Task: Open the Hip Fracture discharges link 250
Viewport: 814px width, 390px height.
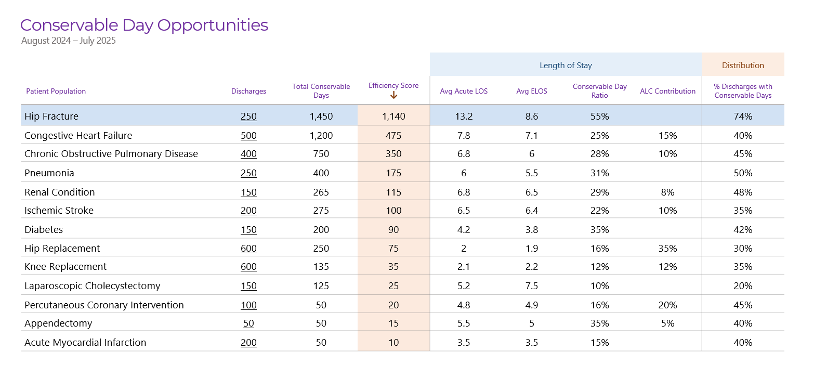Action: coord(248,116)
